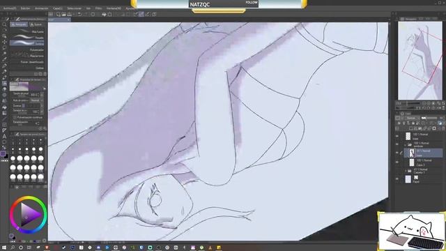Select the Brush tool

pos(4,77)
